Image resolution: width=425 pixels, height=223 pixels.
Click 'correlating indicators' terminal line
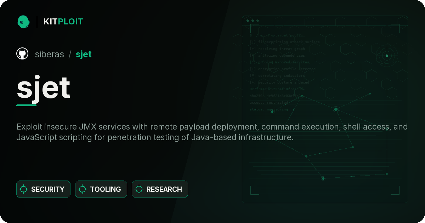(277, 76)
